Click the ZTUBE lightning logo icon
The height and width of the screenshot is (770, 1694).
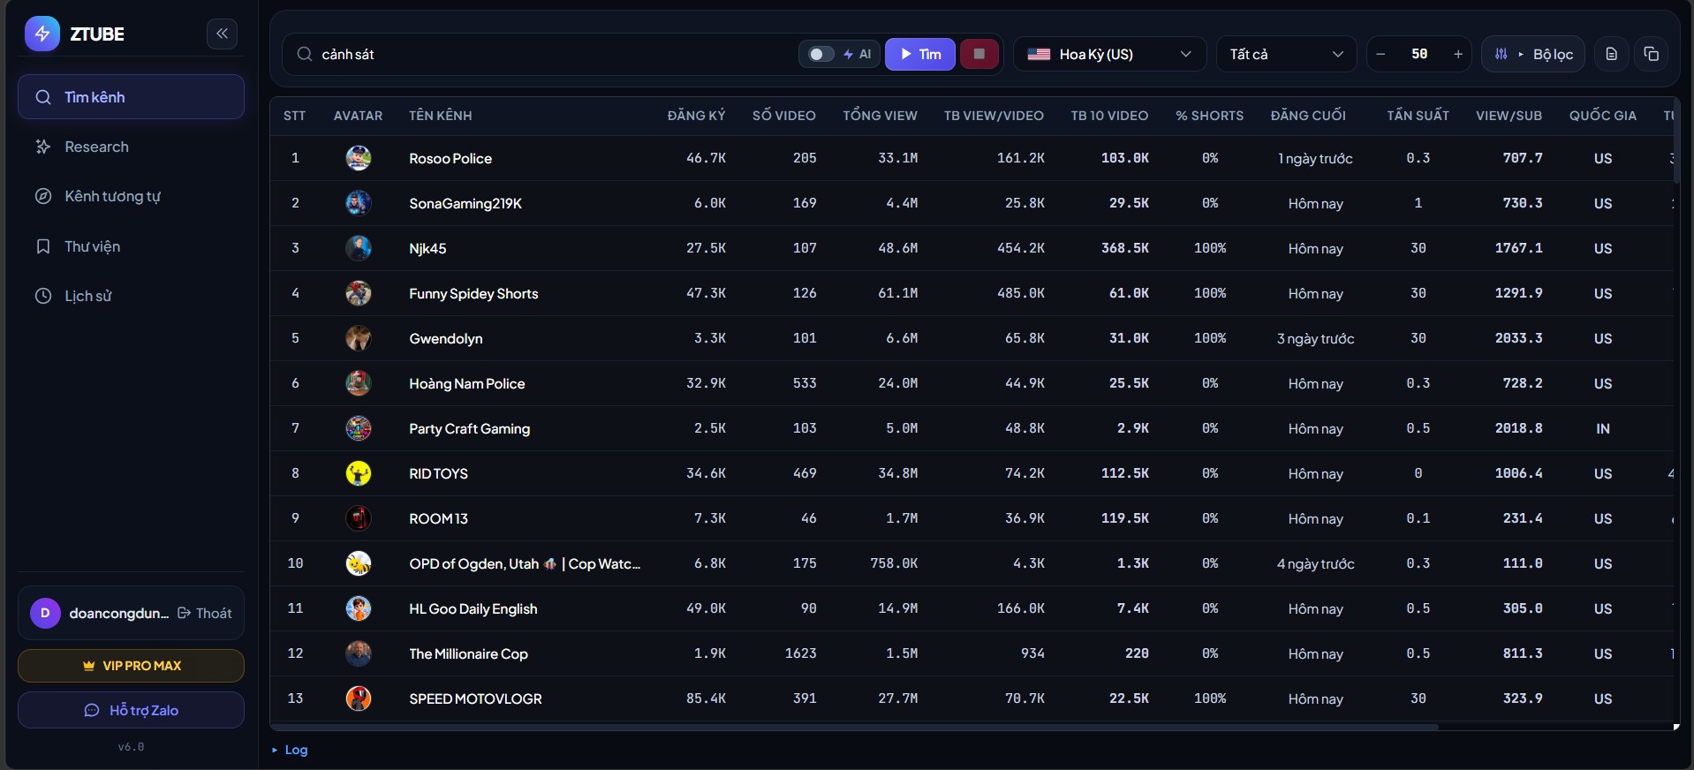pyautogui.click(x=42, y=34)
